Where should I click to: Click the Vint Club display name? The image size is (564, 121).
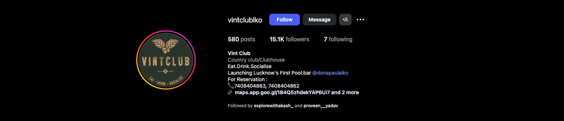click(x=239, y=53)
